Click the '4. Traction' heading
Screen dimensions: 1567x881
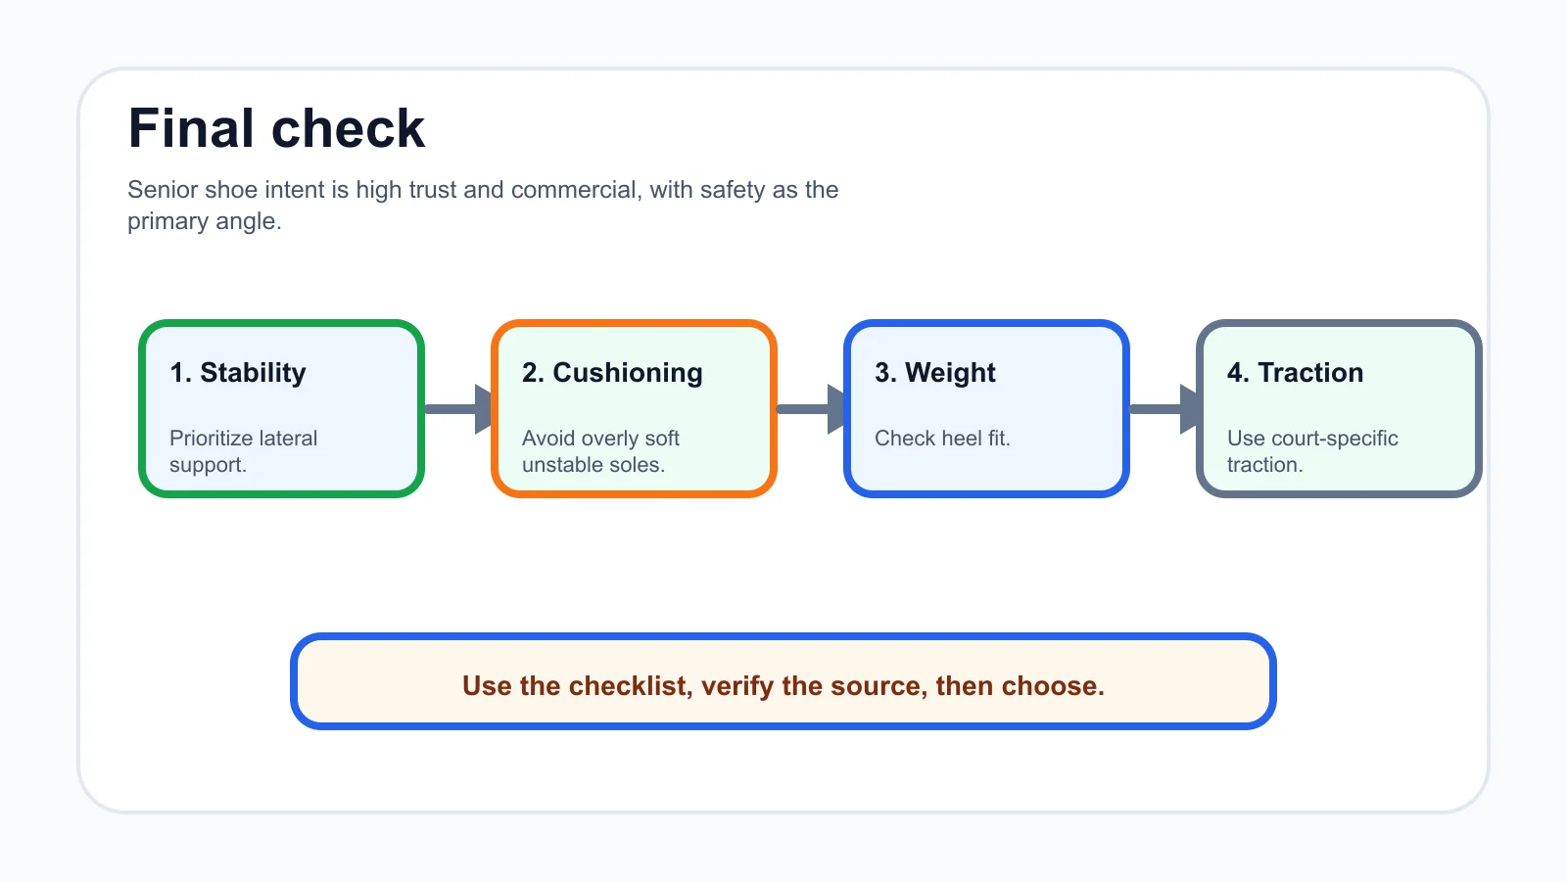[1295, 373]
